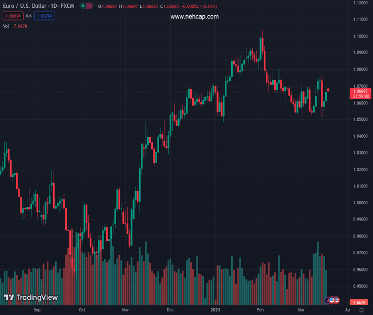Click the Feb label on time axis
The width and height of the screenshot is (373, 315).
click(260, 310)
